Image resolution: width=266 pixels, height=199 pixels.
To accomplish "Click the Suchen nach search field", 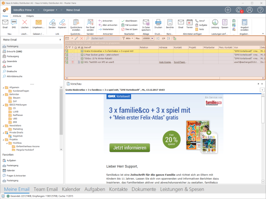I will coord(105,38).
